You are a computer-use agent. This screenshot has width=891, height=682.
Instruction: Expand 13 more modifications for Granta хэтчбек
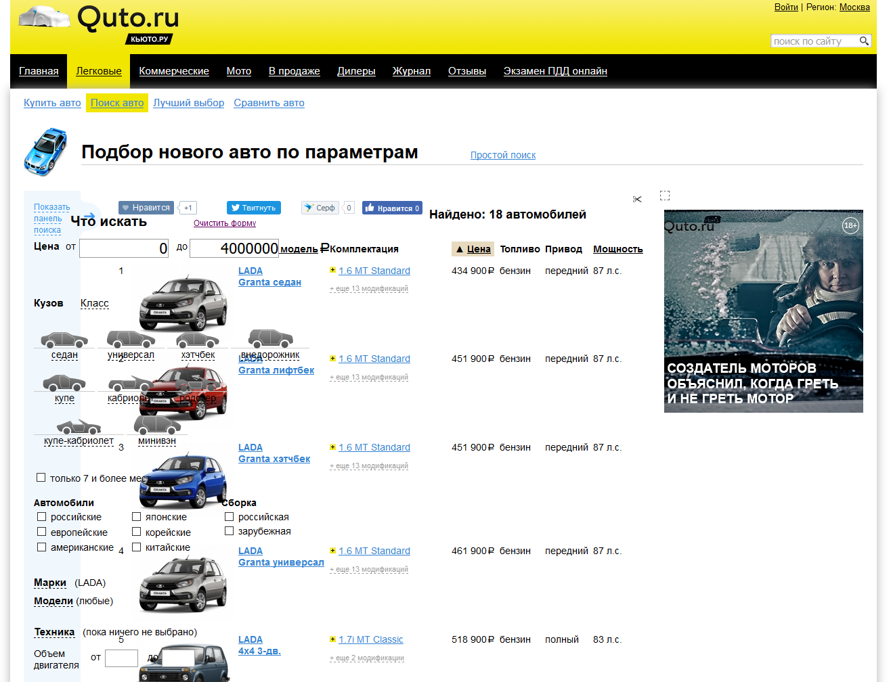(369, 465)
